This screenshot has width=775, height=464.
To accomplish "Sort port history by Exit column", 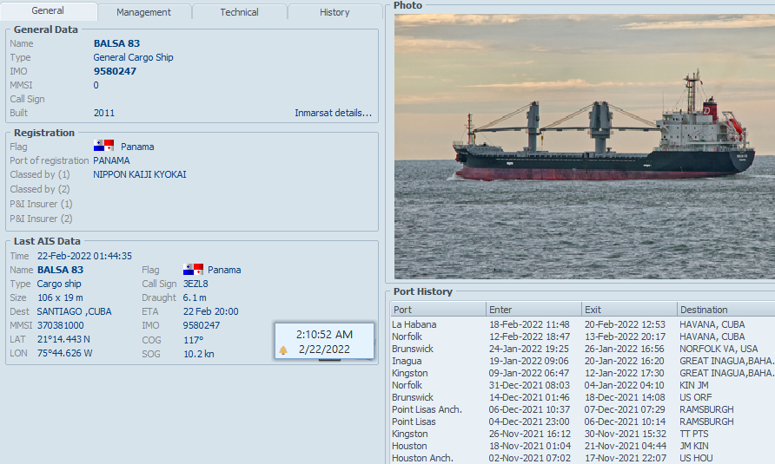I will click(629, 310).
